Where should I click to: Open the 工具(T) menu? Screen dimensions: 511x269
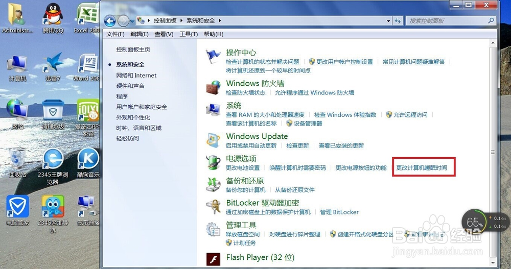click(x=189, y=34)
